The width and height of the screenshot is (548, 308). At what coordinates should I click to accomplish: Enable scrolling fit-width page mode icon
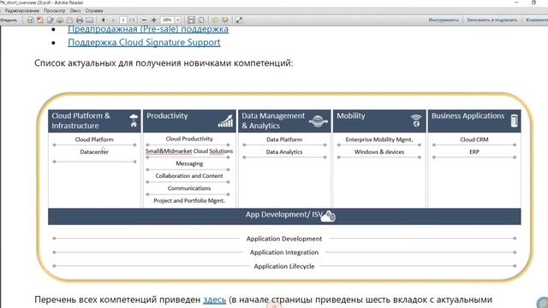coord(191,21)
